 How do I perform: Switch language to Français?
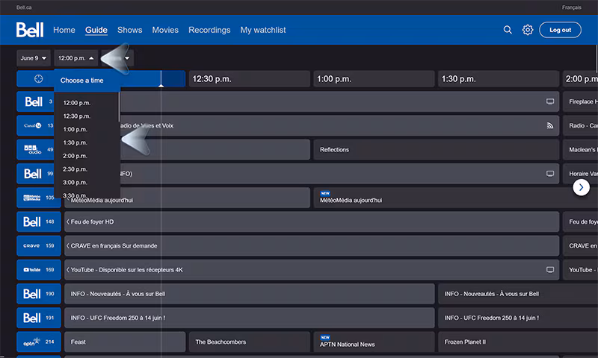click(571, 7)
